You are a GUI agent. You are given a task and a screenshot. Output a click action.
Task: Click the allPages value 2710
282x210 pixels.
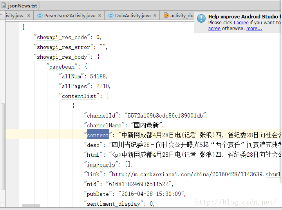click(x=103, y=86)
